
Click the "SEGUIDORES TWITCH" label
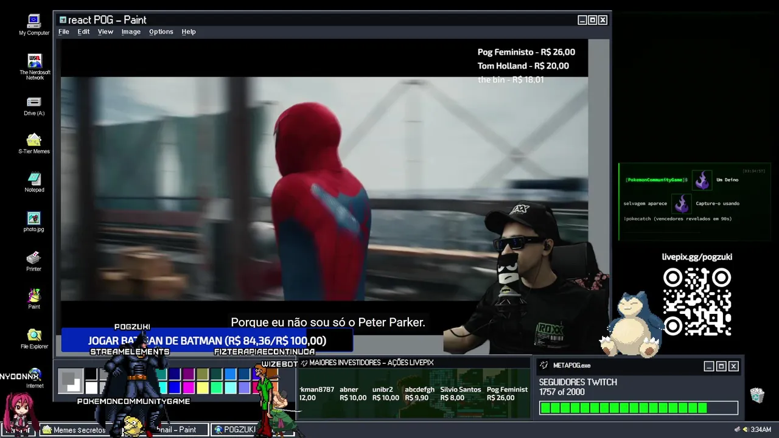(578, 382)
